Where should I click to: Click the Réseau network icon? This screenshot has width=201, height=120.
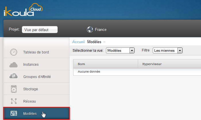13,101
